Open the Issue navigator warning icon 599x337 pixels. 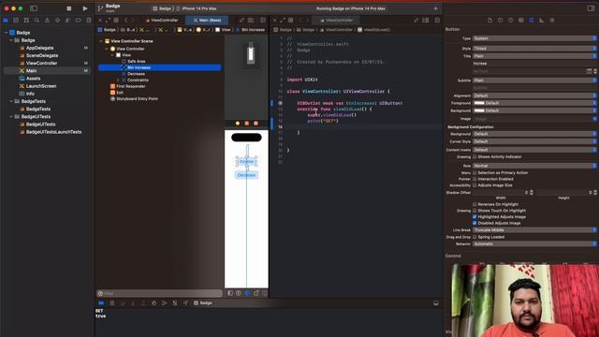pyautogui.click(x=47, y=20)
